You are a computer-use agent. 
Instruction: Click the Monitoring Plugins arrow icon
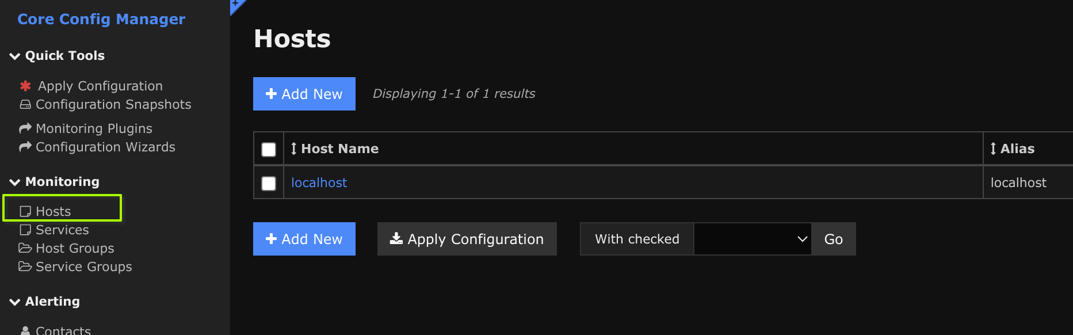tap(25, 128)
